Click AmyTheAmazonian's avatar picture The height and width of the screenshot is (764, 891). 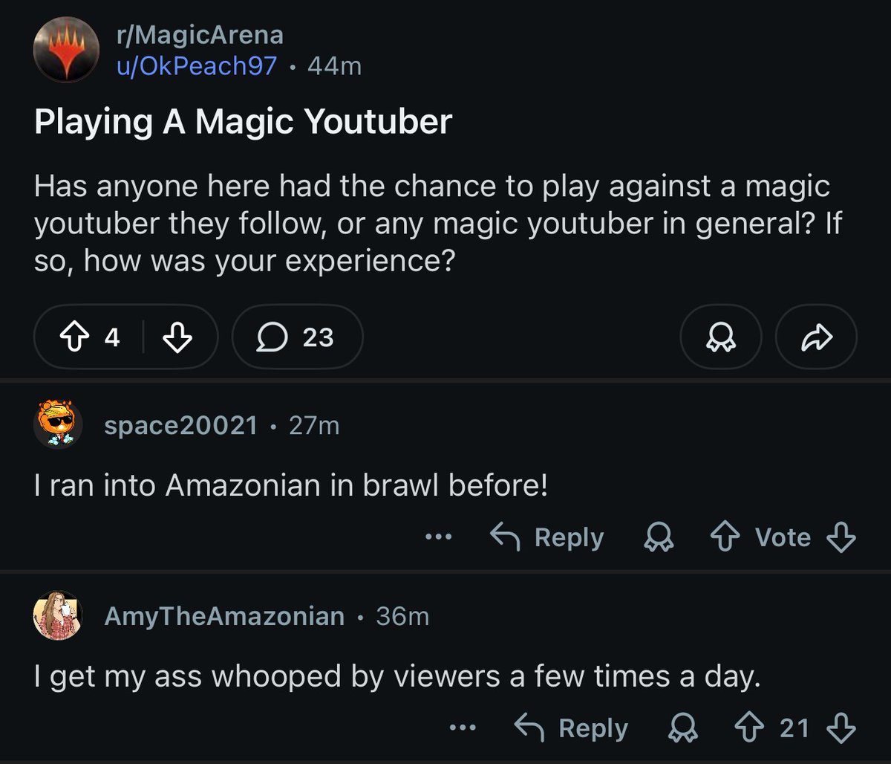pos(58,615)
